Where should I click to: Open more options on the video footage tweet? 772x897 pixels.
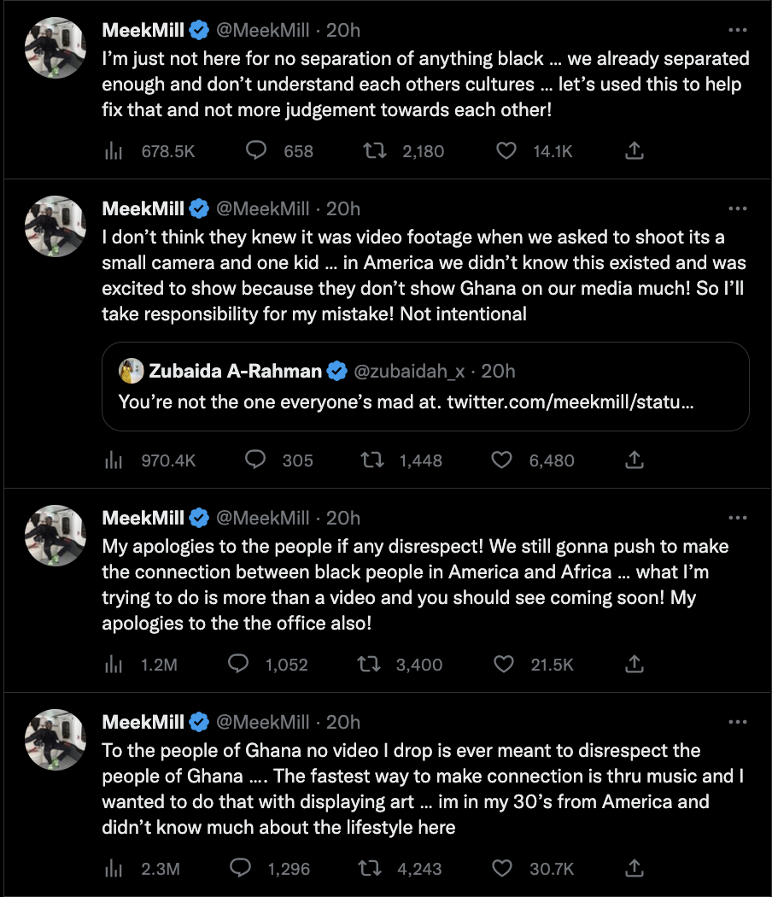point(737,208)
